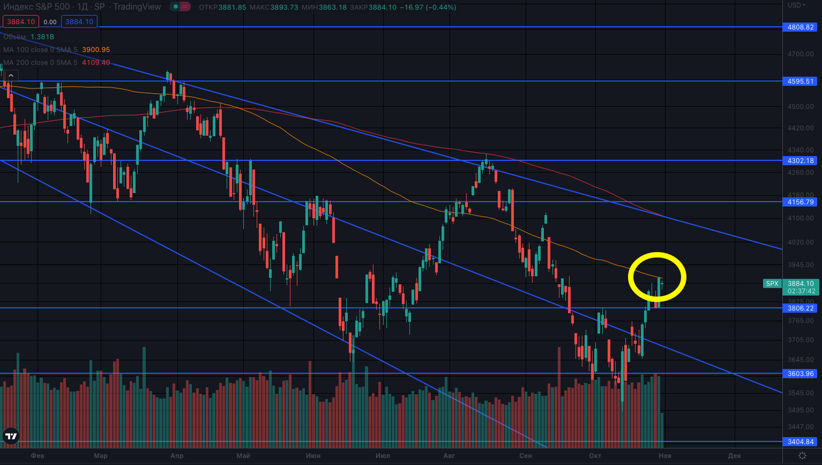The image size is (822, 465).
Task: Click the TradingView logo in bottom-left corner
Action: click(11, 436)
